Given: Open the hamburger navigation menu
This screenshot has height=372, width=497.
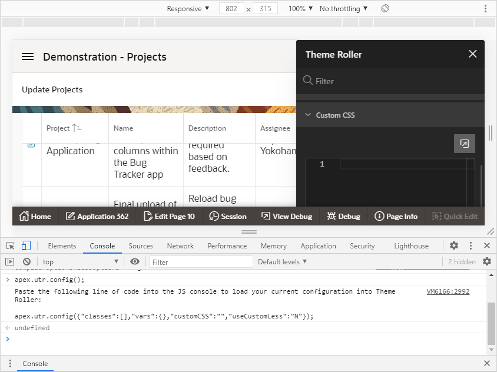Looking at the screenshot, I should coord(28,57).
